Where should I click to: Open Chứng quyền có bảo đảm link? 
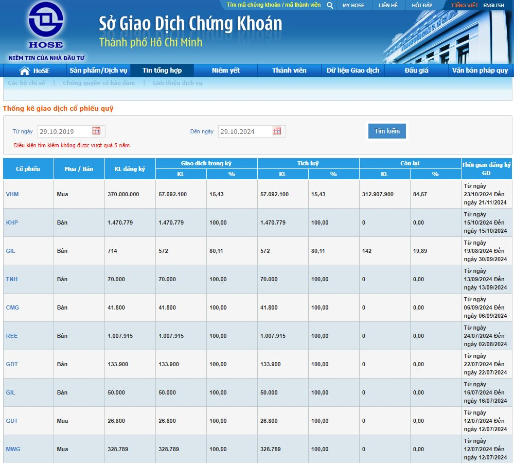(99, 83)
